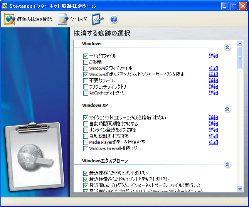Image resolution: width=249 pixels, height=207 pixels.
Task: Close the Steganos window
Action: point(243,6)
